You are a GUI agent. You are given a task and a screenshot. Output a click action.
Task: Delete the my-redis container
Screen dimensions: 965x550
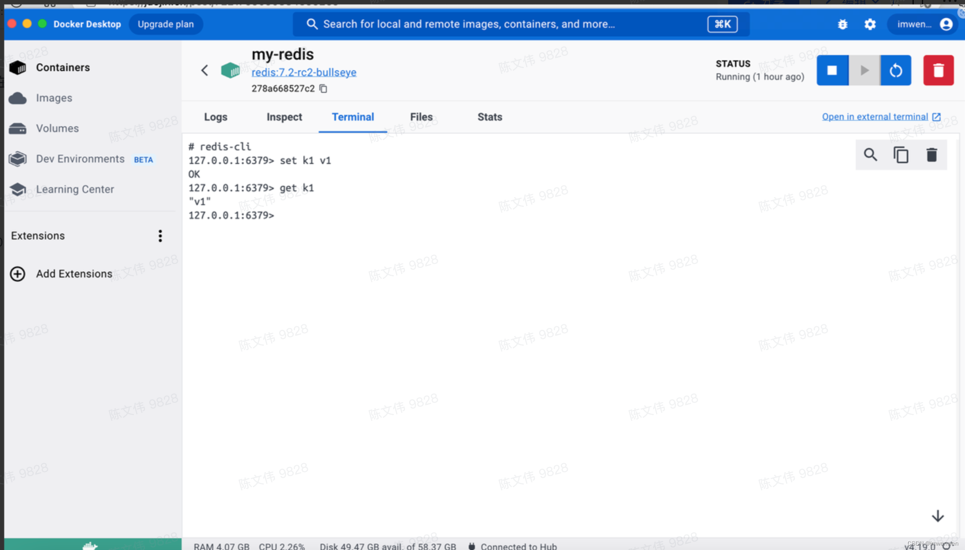point(938,70)
